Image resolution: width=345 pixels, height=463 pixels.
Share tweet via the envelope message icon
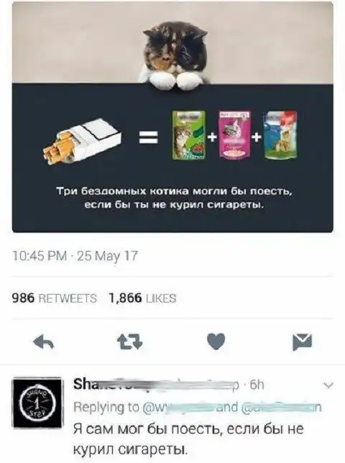coord(302,342)
